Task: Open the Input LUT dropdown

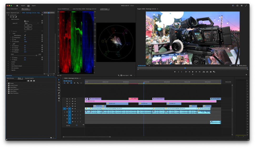Action: coord(32,23)
